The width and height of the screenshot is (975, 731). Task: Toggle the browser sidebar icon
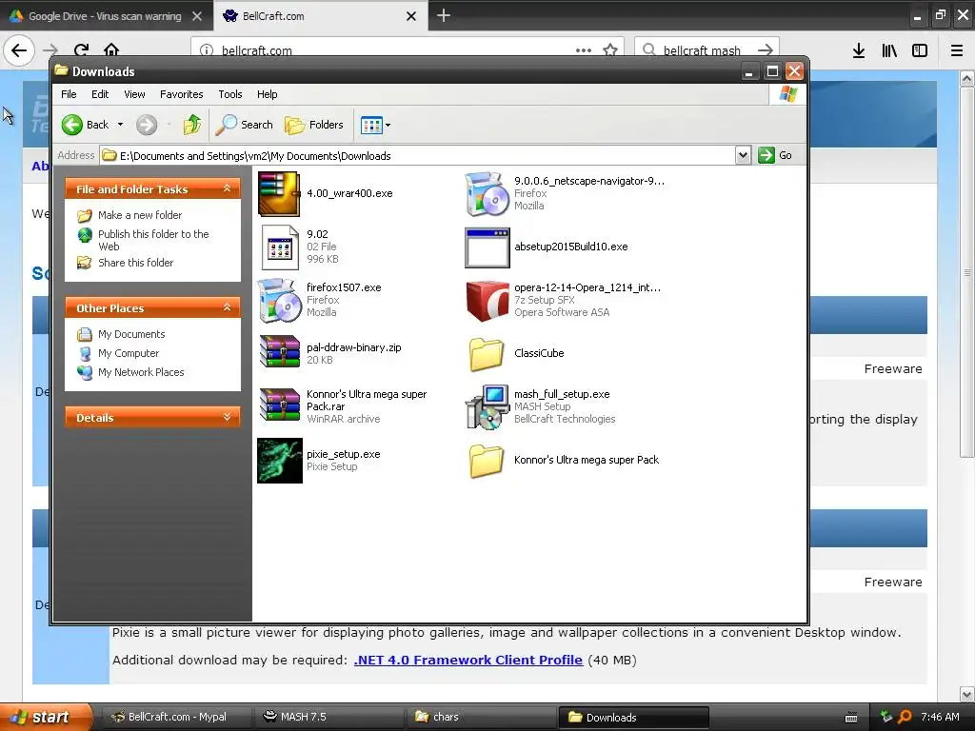point(920,50)
